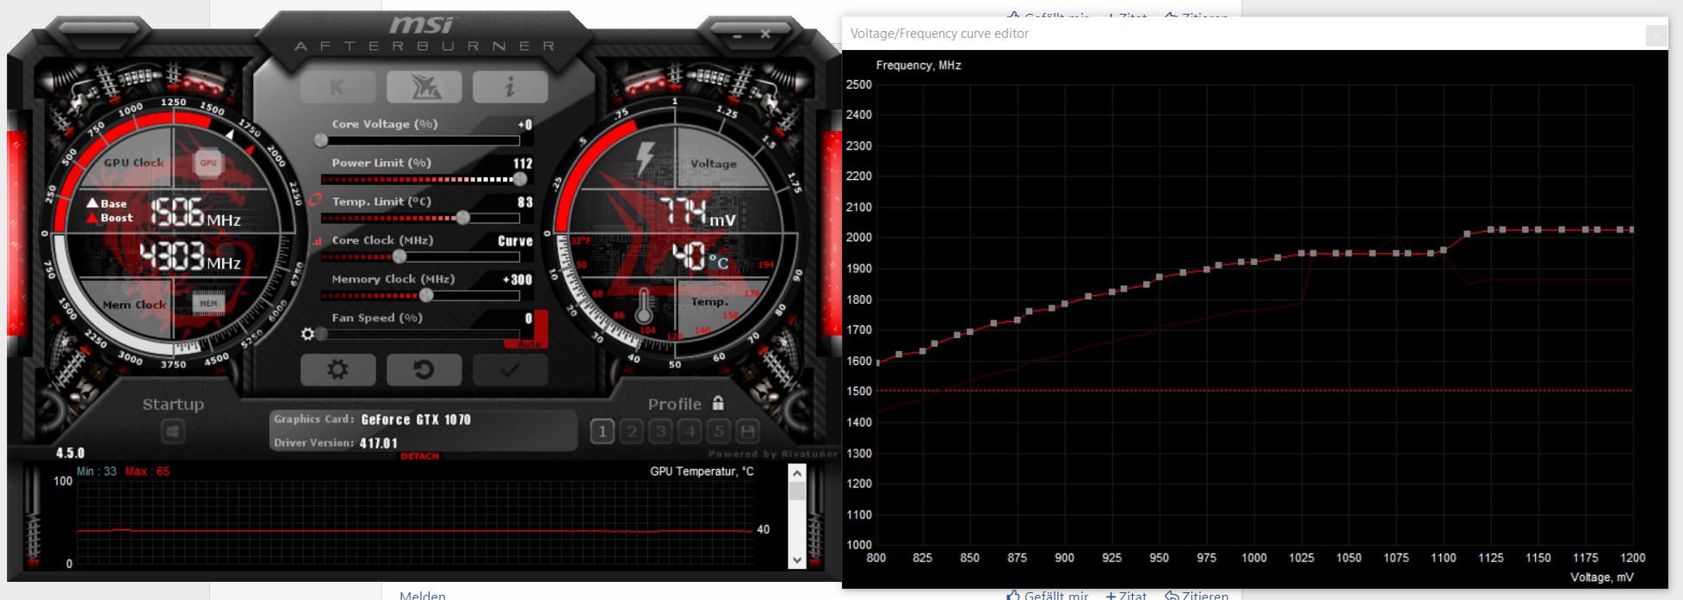Click the Temp. Limit slider handle
Viewport: 1683px width, 600px height.
coord(463,218)
